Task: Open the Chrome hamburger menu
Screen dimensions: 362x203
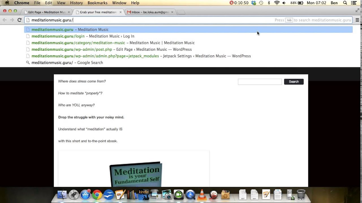Action: (x=357, y=20)
